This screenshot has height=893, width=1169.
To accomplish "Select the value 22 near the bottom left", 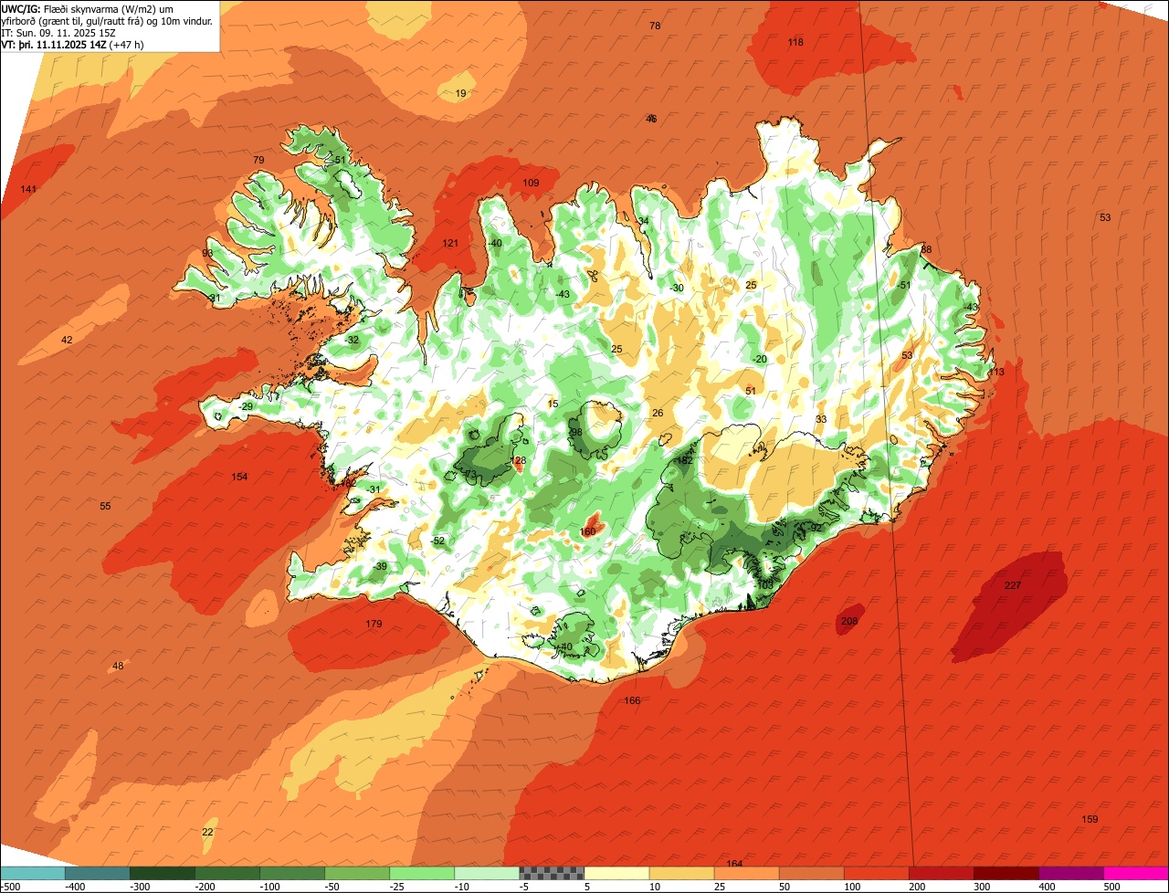I will (x=207, y=832).
